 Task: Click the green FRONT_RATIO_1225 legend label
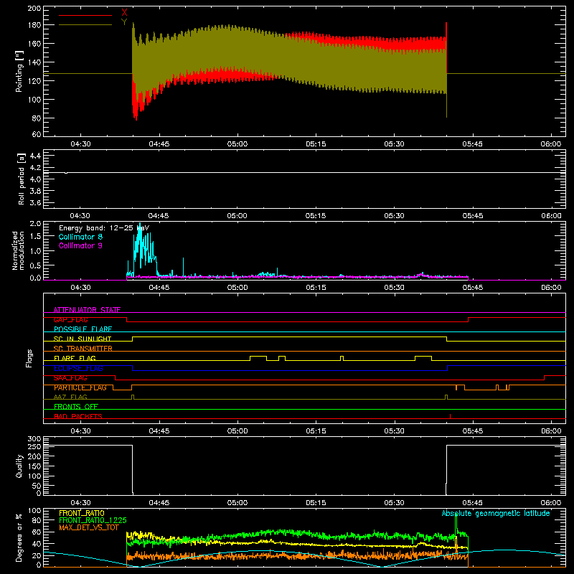tap(93, 520)
